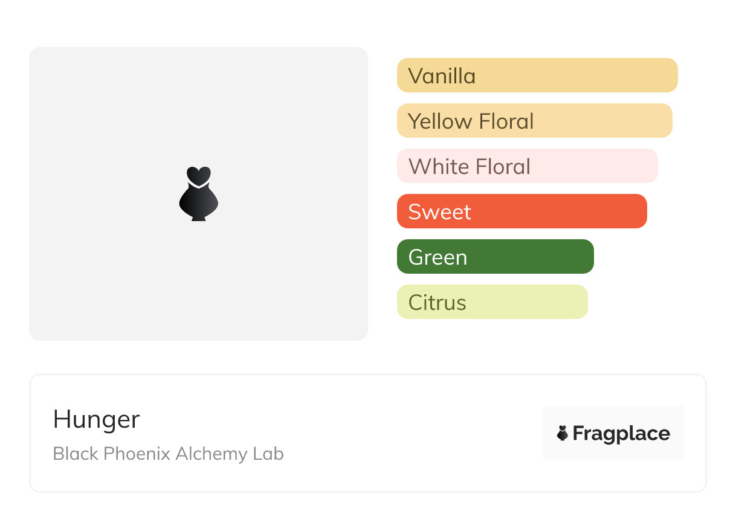Click the white 'Sweet' text label
The height and width of the screenshot is (522, 736).
pos(439,212)
